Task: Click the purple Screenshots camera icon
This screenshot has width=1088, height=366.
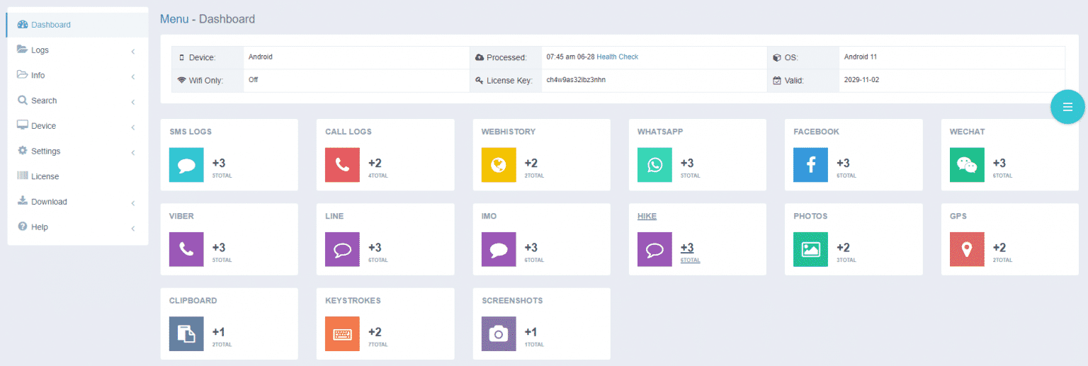Action: tap(499, 334)
